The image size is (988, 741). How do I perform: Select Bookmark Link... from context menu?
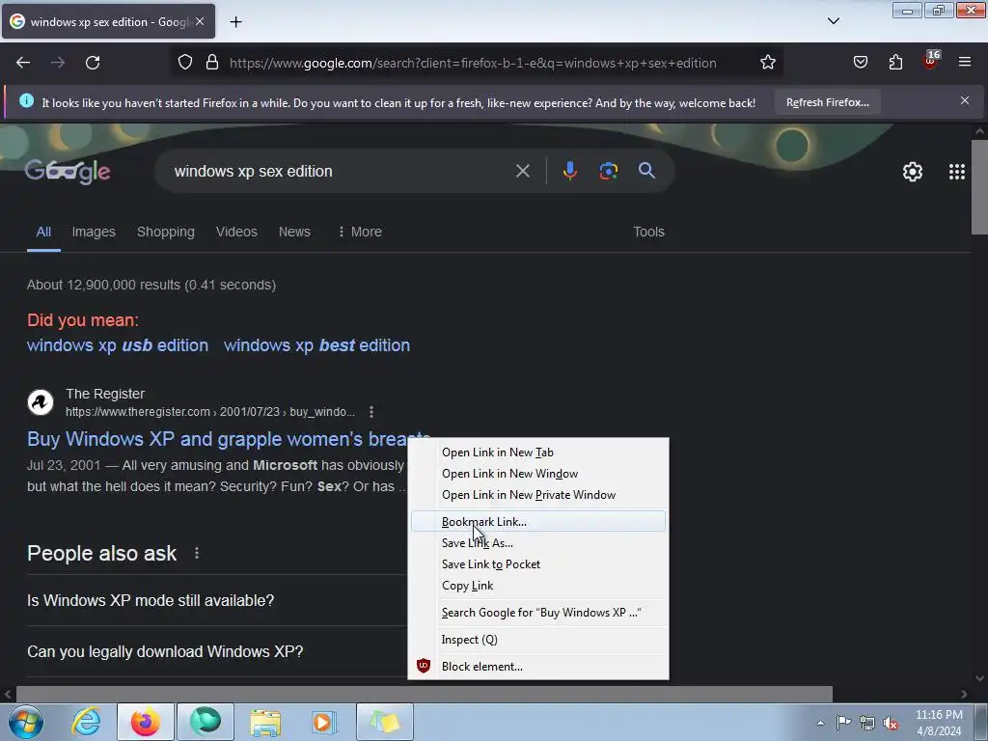538,522
